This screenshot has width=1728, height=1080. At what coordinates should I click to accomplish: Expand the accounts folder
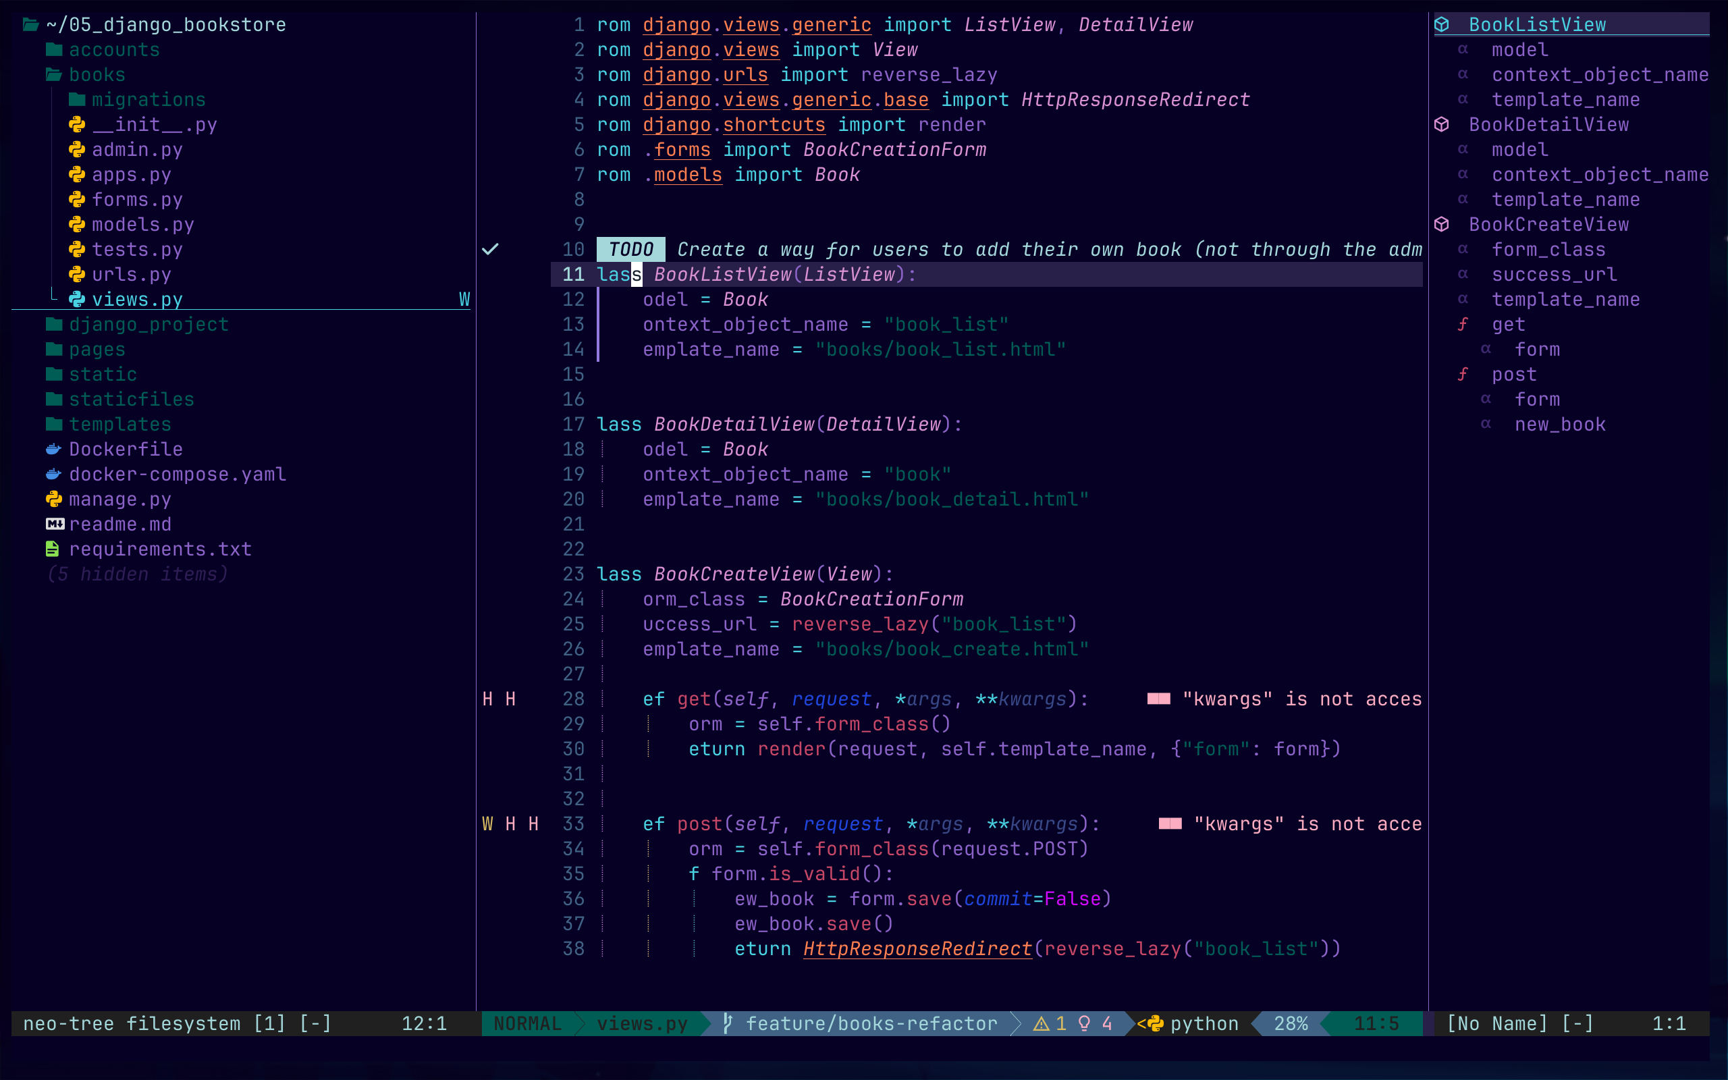[x=54, y=50]
